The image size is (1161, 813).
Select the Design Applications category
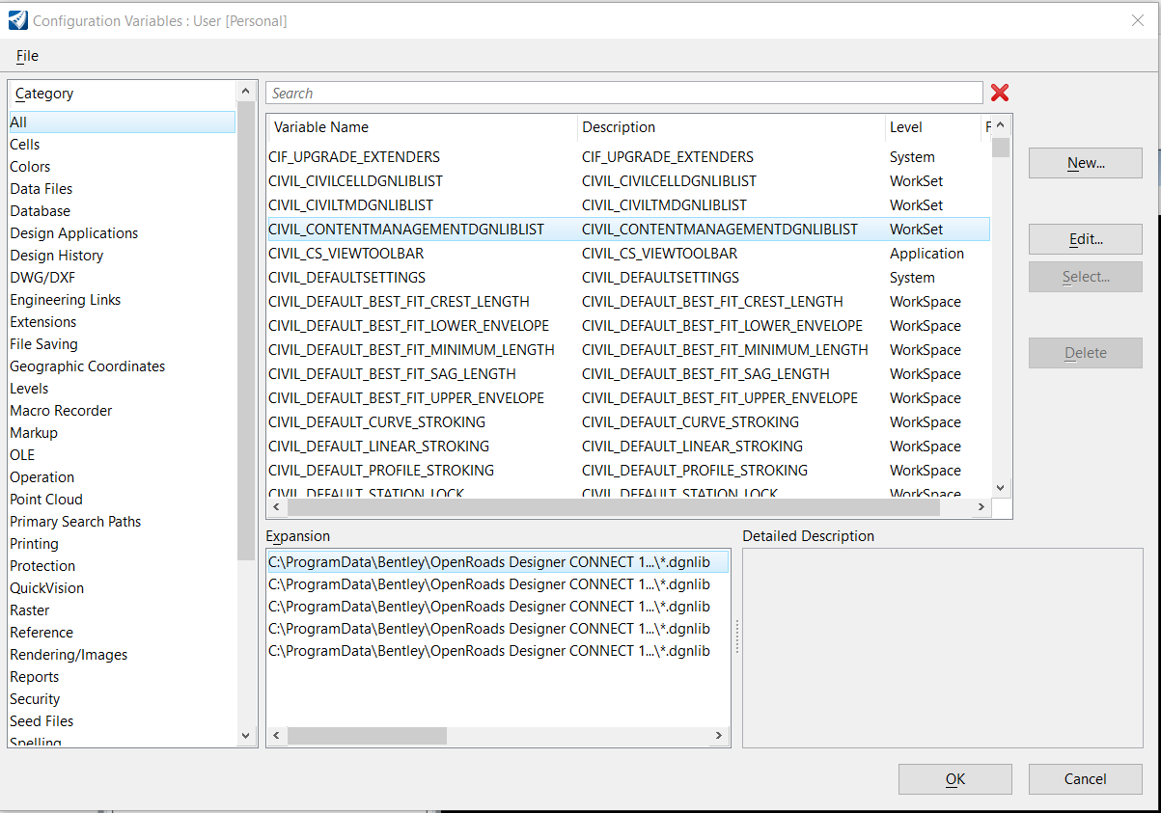(x=122, y=233)
